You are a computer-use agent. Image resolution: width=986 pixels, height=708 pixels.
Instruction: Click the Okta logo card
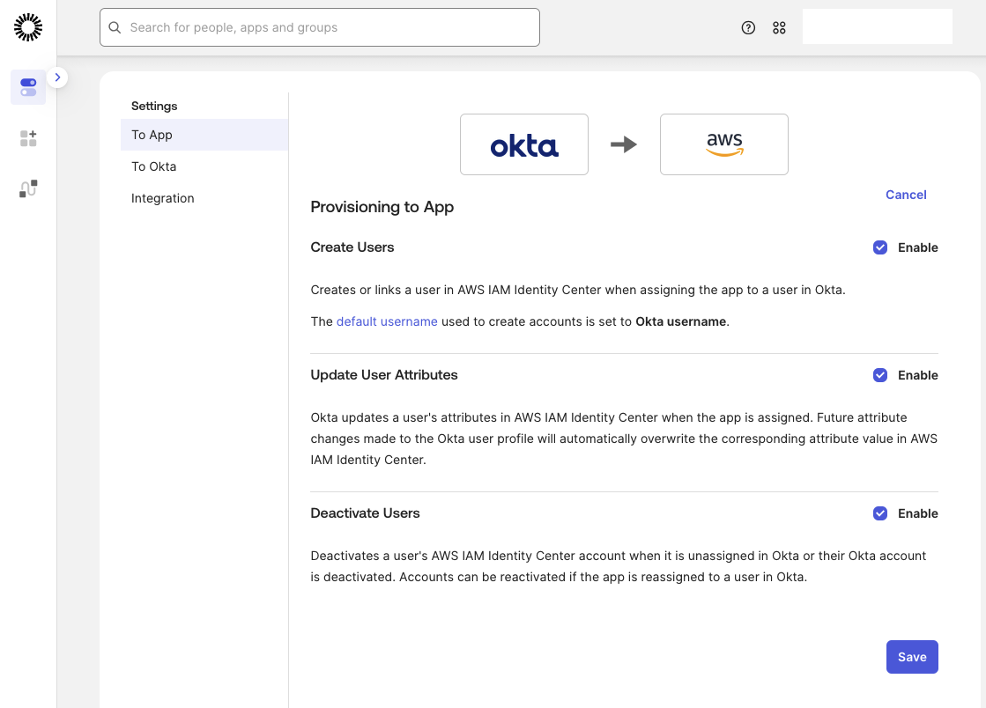[x=523, y=144]
